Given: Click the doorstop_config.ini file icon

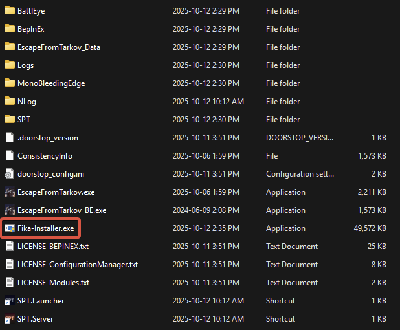Looking at the screenshot, I should (9, 174).
